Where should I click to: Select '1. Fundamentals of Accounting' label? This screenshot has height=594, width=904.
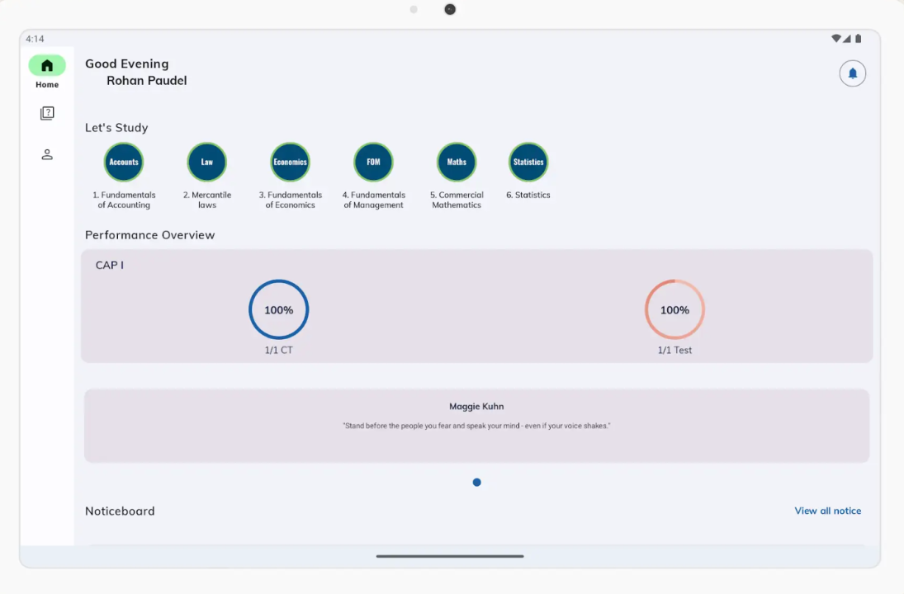124,200
